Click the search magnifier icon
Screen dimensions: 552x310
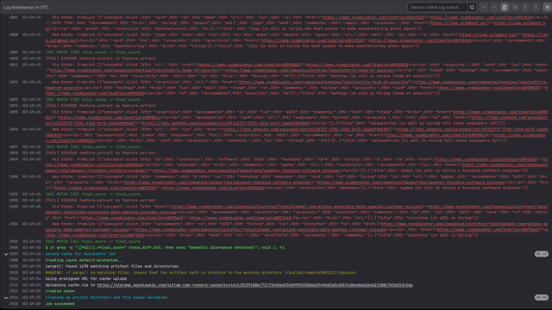pos(472,8)
